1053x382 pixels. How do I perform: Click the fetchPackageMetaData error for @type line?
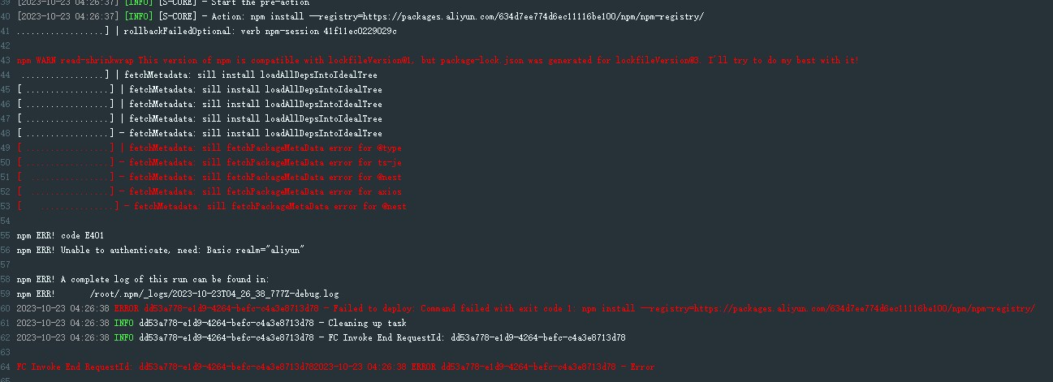coord(209,148)
